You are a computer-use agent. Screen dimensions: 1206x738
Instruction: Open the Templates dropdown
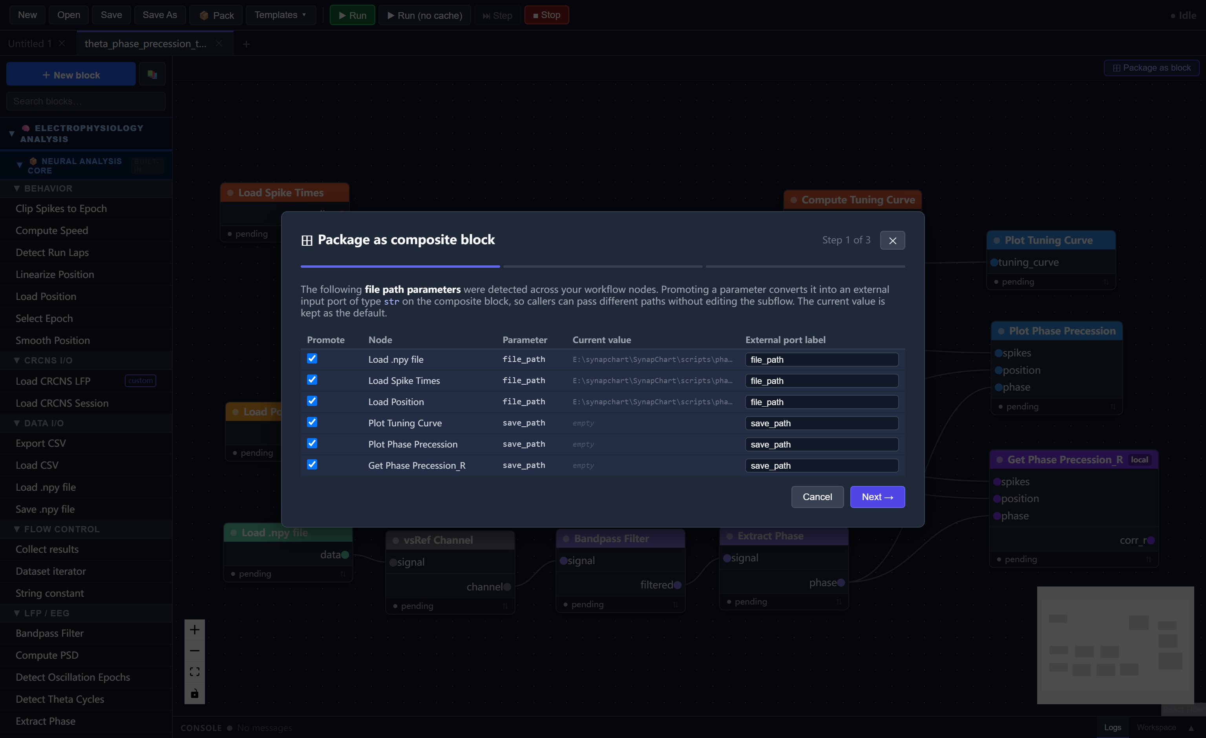coord(280,15)
